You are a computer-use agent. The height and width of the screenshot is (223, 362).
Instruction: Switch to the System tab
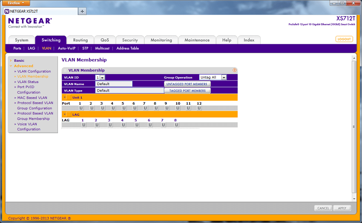click(22, 40)
